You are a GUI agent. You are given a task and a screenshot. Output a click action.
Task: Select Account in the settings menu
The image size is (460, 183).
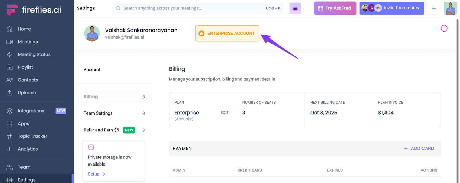coord(92,70)
